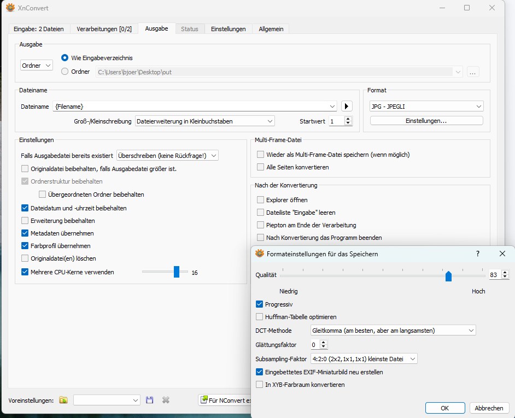Decrease the Qualität value with down arrow

[x=505, y=277]
